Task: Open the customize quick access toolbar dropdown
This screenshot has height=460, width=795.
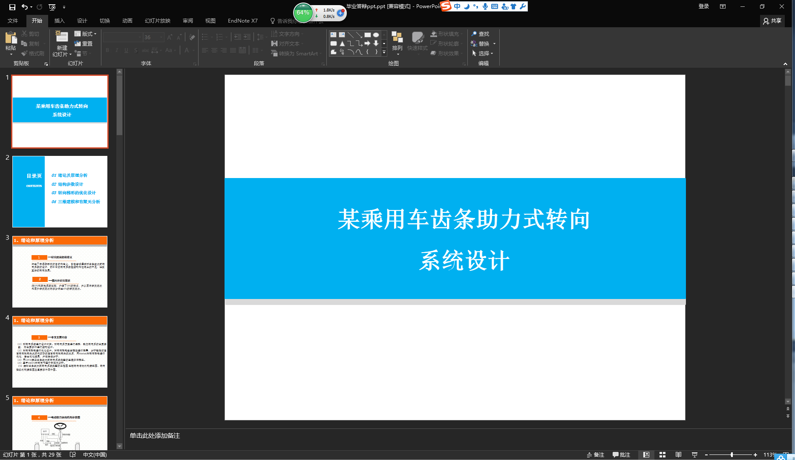Action: pyautogui.click(x=64, y=7)
